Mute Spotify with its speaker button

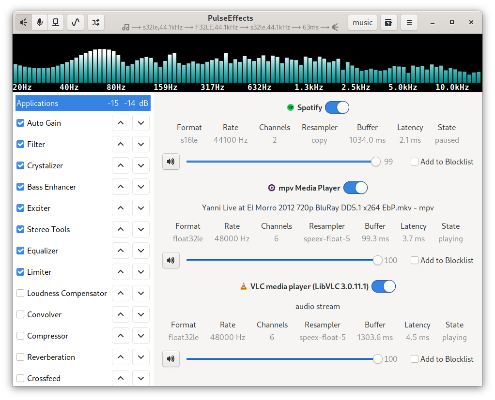click(171, 162)
